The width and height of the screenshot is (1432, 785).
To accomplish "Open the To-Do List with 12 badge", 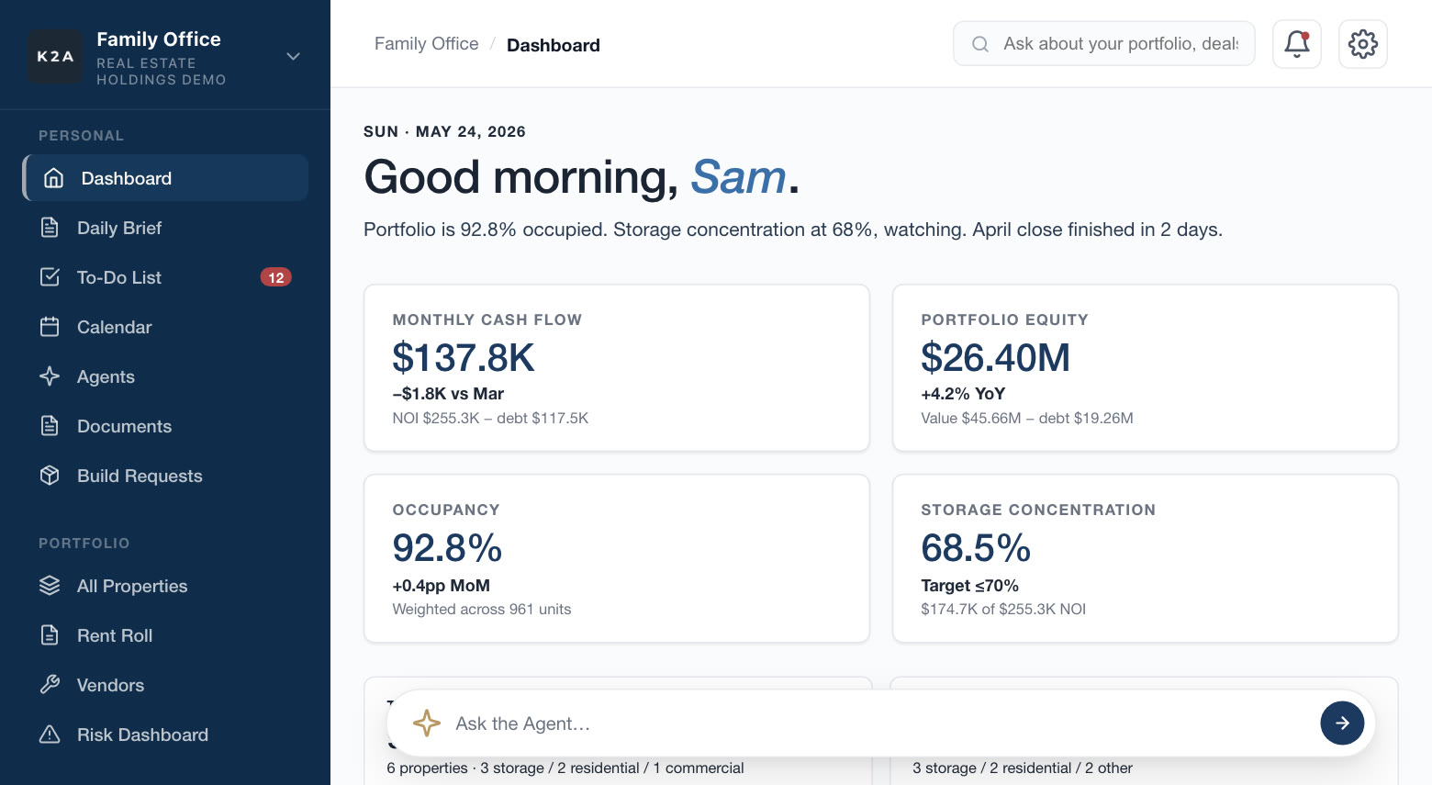I will click(x=165, y=277).
